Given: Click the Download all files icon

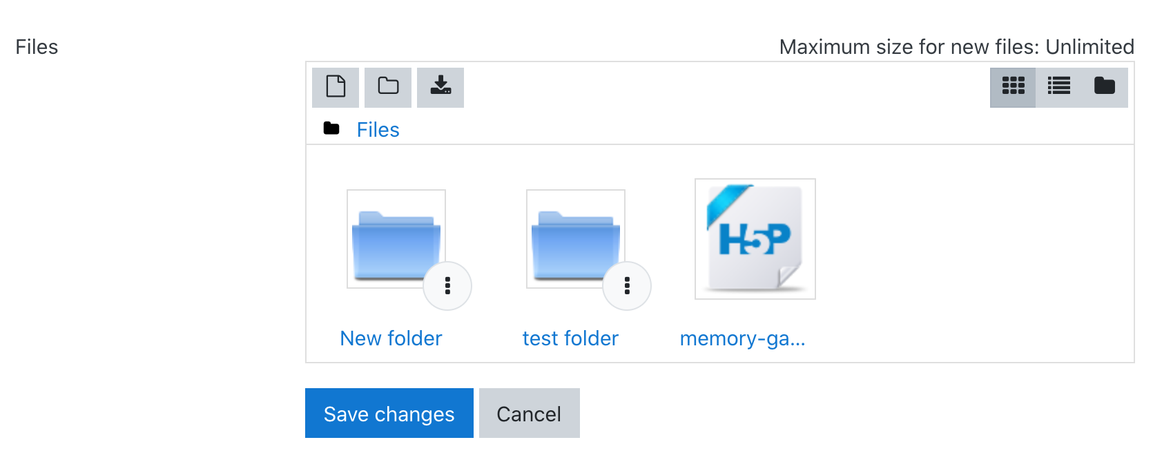Looking at the screenshot, I should pos(440,87).
